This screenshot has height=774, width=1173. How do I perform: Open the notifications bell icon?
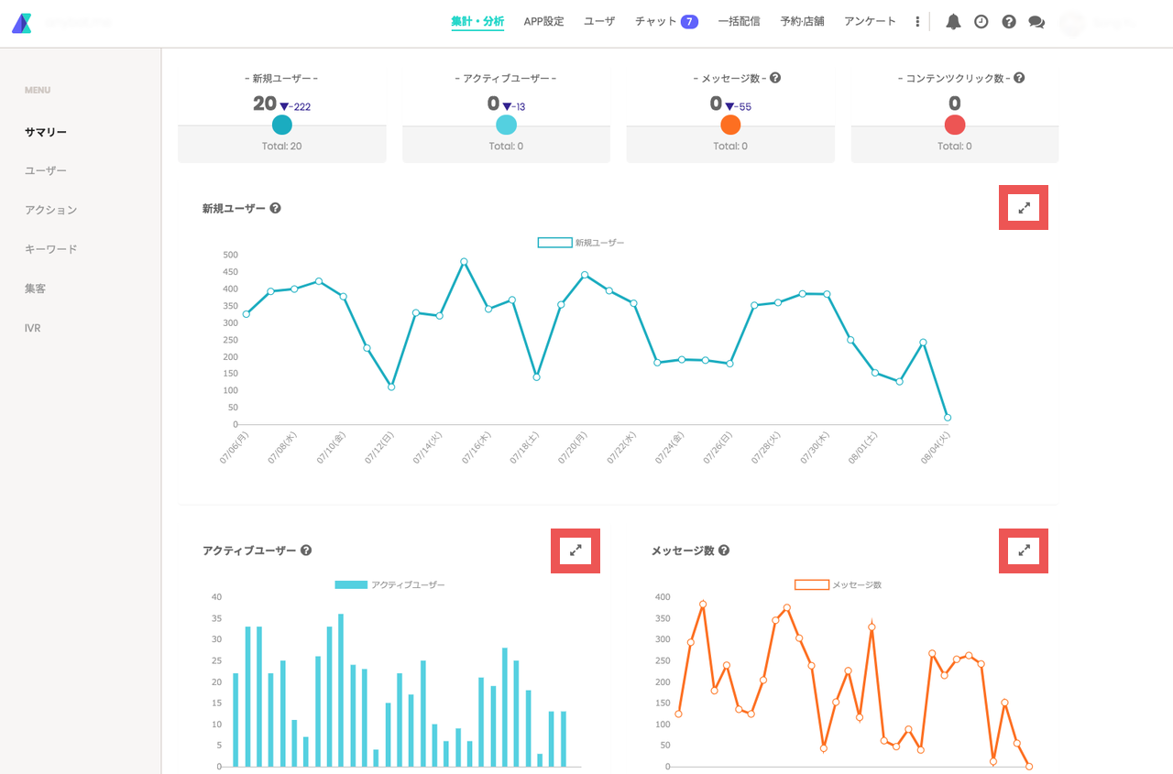click(953, 22)
